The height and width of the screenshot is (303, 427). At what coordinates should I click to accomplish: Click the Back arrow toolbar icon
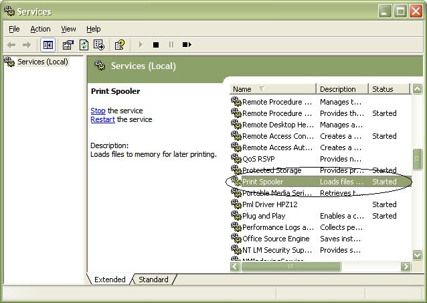[11, 45]
